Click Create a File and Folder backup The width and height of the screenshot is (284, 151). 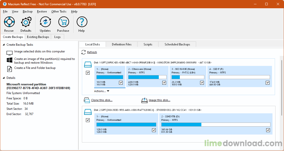35,68
